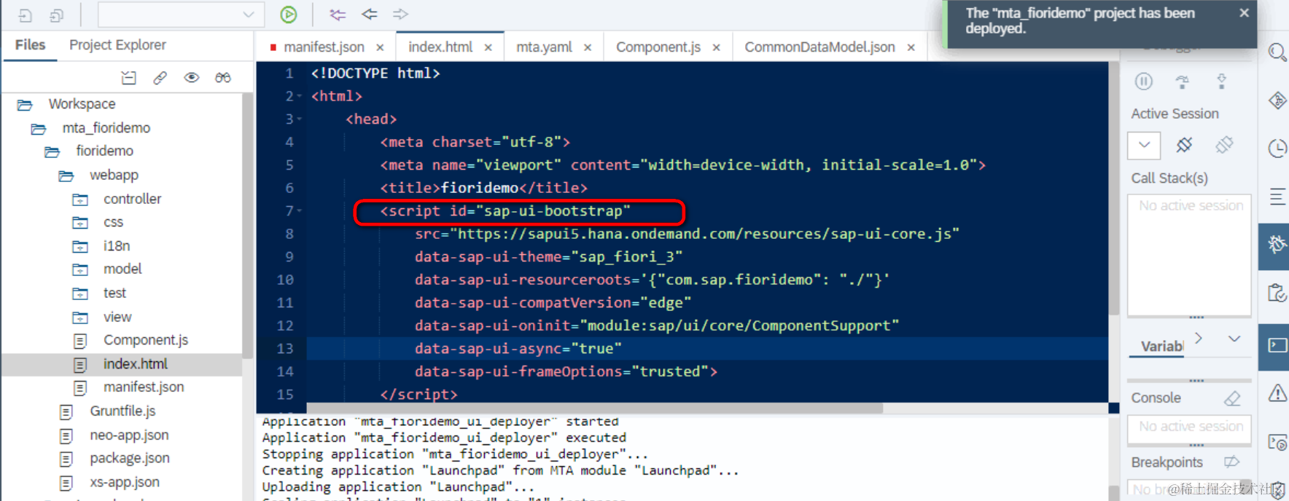Select neo-app.json in file tree
1289x501 pixels.
129,435
